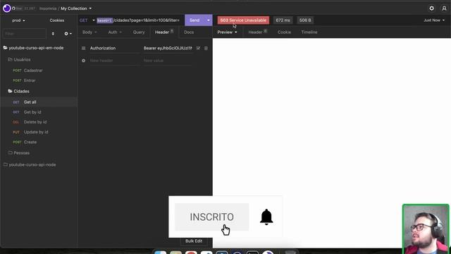Select the request Header tab
The image size is (451, 254).
[x=164, y=32]
